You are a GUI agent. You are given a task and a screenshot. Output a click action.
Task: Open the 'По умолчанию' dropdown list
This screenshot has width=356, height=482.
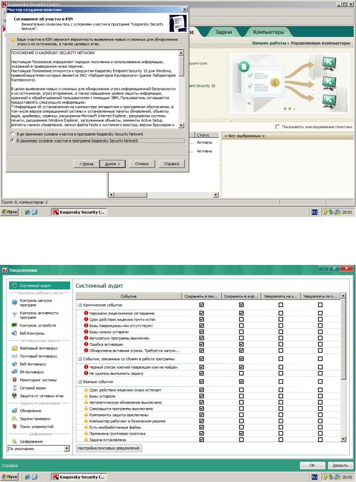coord(66,449)
